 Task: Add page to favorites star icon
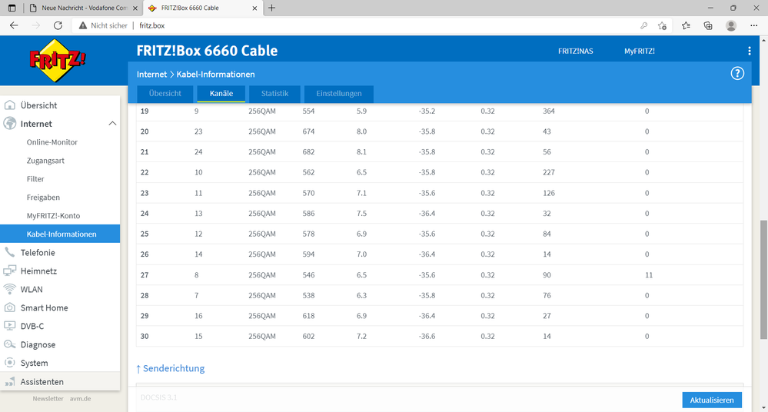662,25
